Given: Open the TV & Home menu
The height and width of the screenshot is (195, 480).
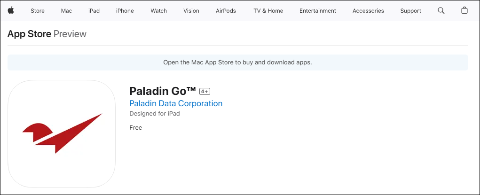Looking at the screenshot, I should 268,11.
